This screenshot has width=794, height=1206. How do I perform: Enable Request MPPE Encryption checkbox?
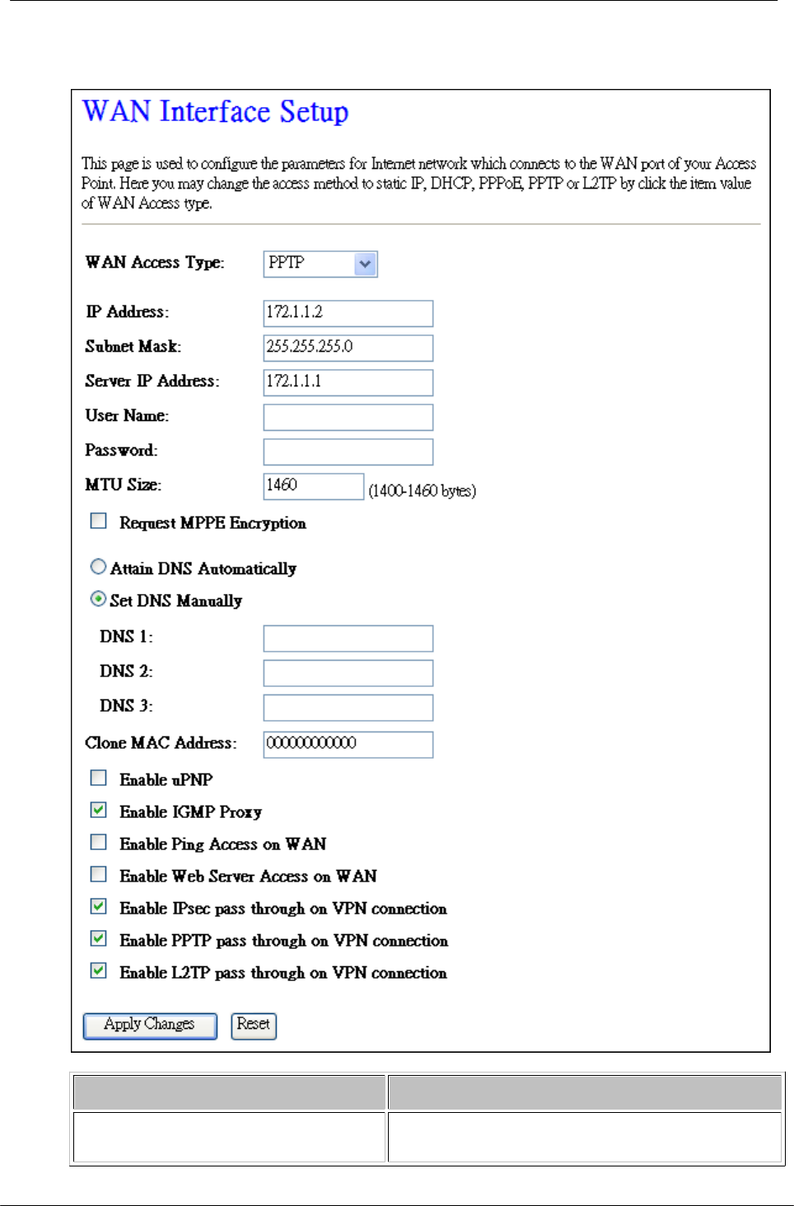[x=99, y=521]
